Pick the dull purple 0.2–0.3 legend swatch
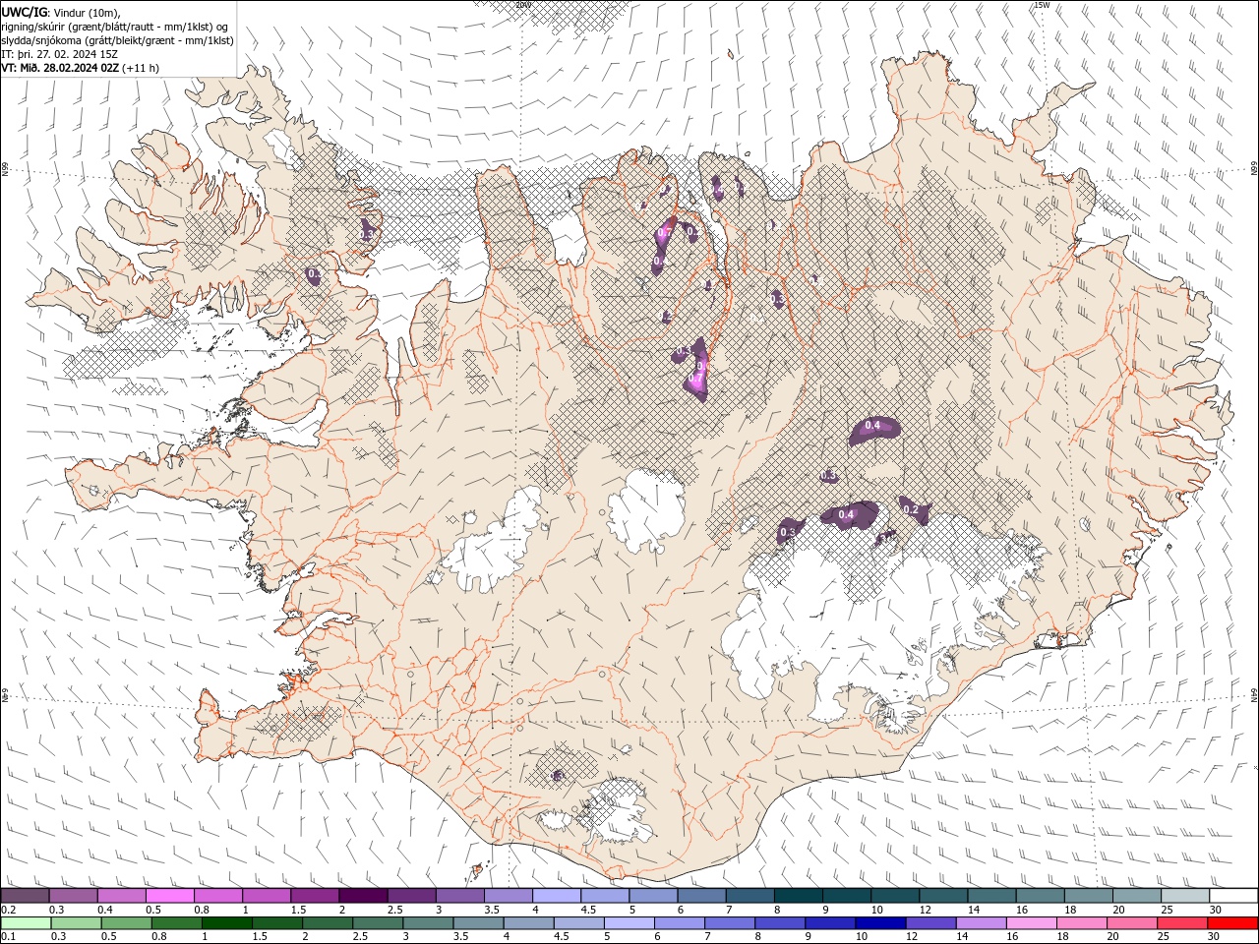Viewport: 1259px width, 944px height. [26, 896]
